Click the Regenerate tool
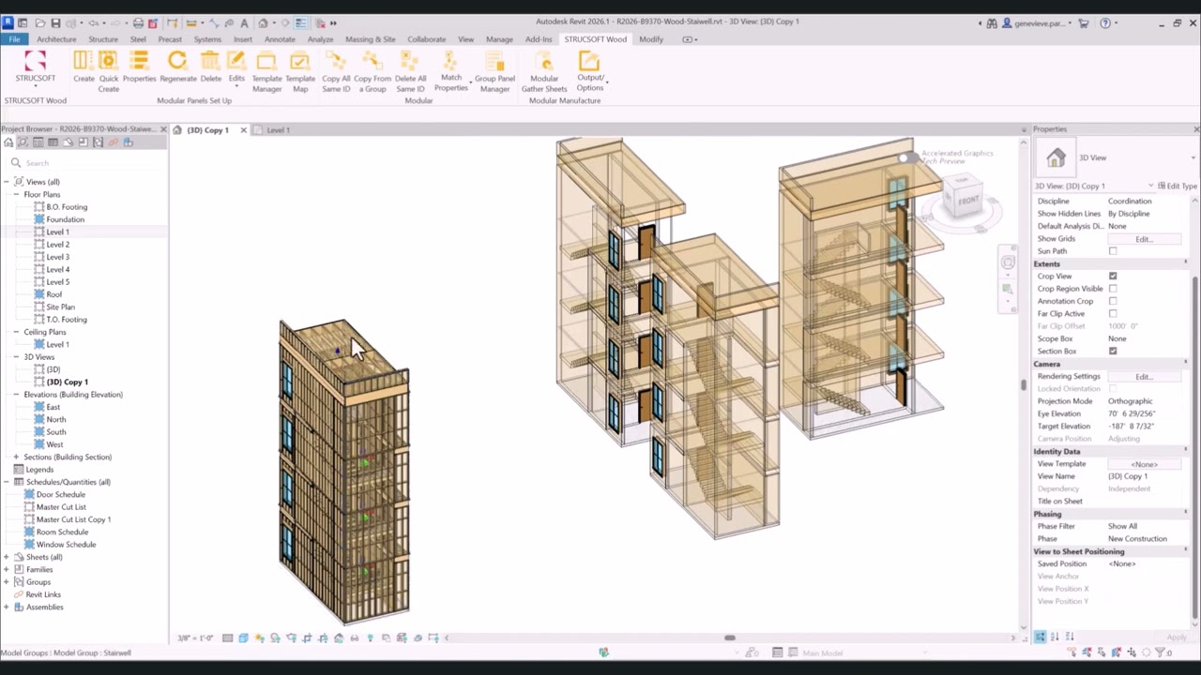 coord(177,68)
